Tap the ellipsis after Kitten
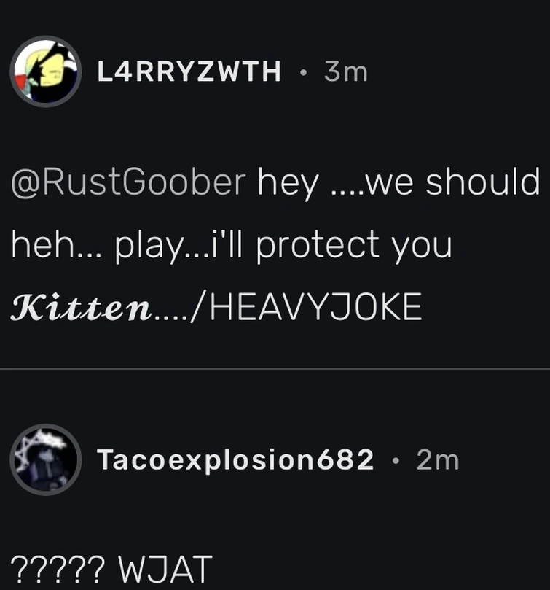 tap(171, 317)
